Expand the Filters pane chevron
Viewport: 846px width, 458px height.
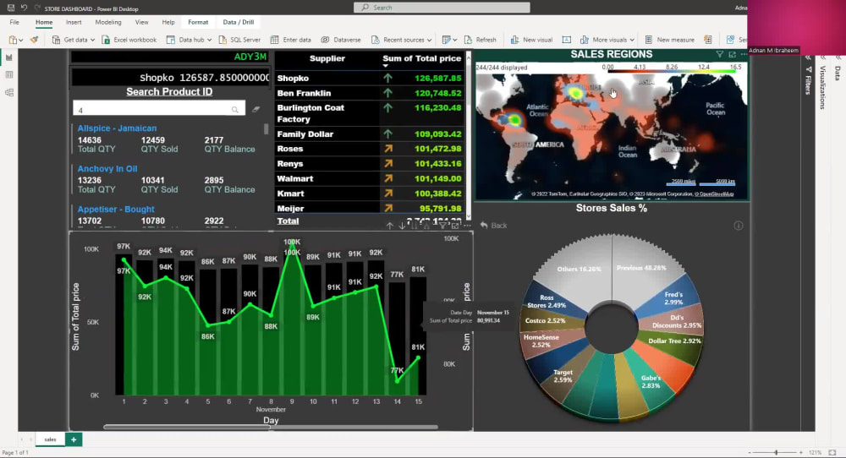tap(808, 57)
